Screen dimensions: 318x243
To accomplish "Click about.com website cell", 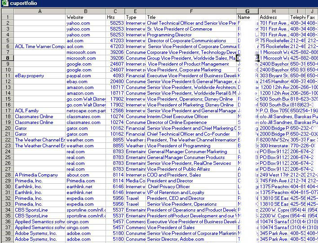I will [x=86, y=175].
